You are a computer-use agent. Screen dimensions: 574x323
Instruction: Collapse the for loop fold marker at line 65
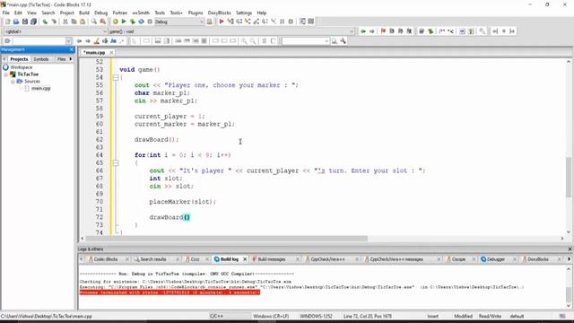pyautogui.click(x=116, y=162)
